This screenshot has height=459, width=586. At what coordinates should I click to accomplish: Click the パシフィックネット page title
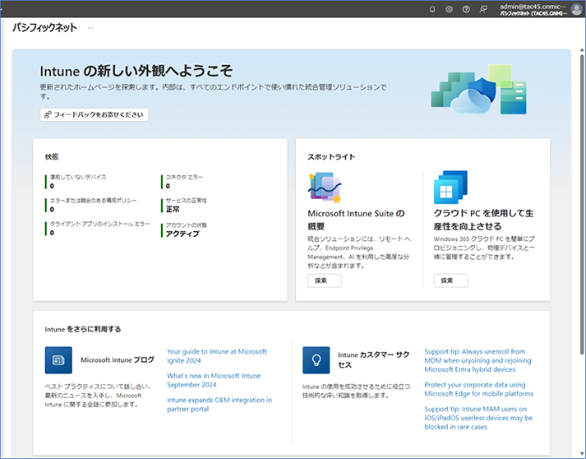tap(44, 27)
